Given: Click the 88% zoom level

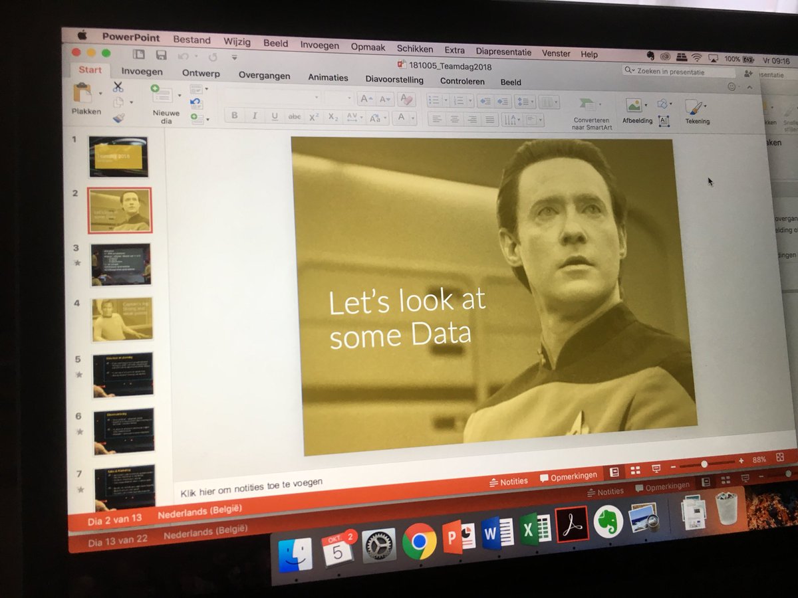Looking at the screenshot, I should click(759, 459).
